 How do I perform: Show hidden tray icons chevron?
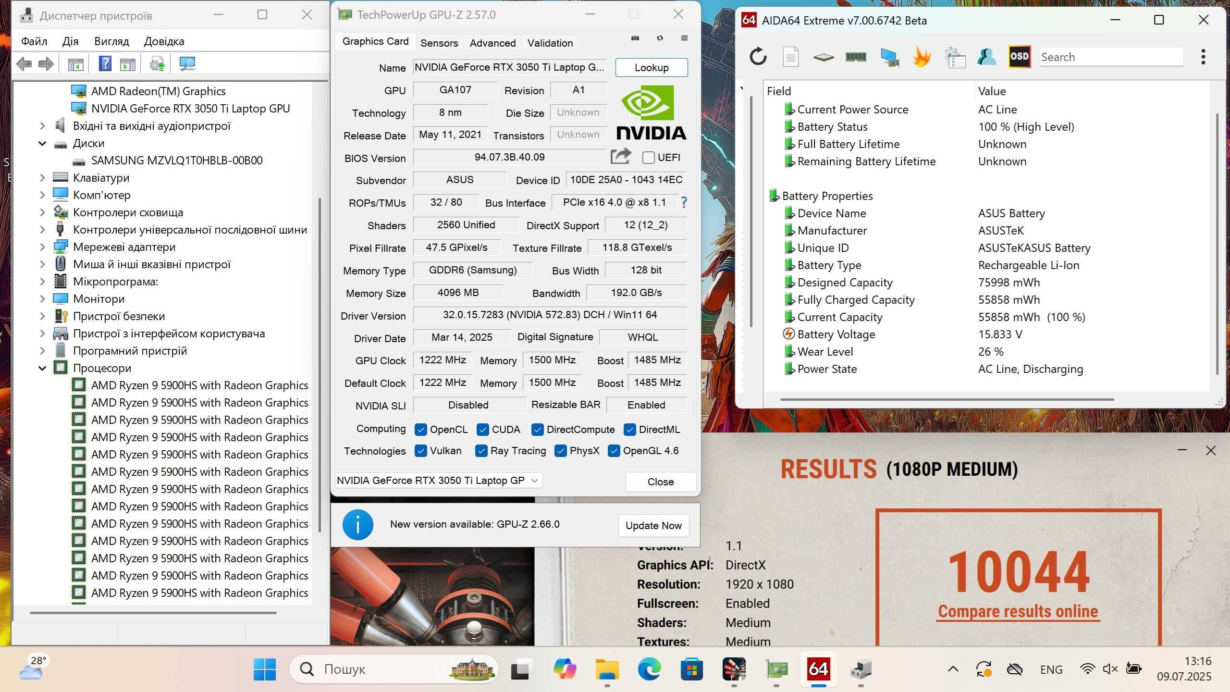[x=953, y=669]
